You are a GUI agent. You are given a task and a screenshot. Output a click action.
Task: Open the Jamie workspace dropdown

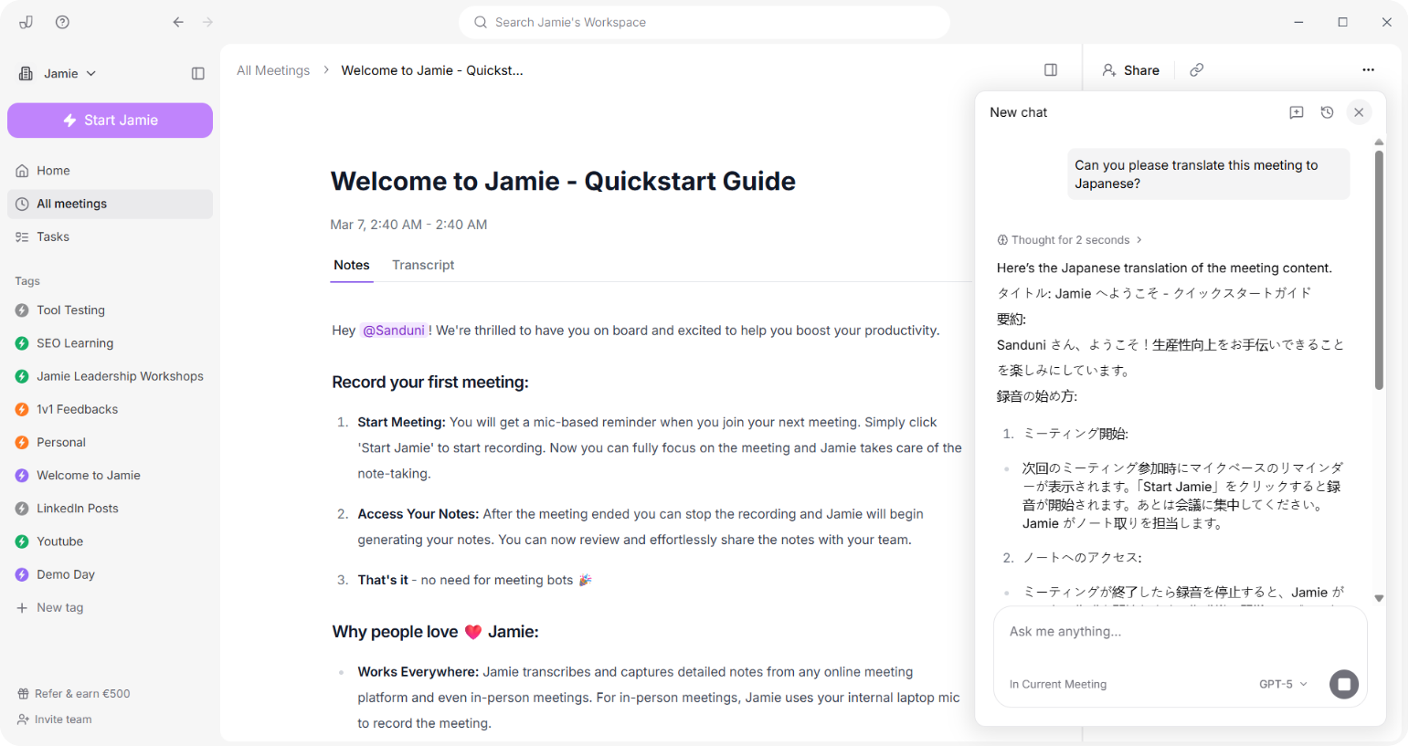click(x=58, y=73)
